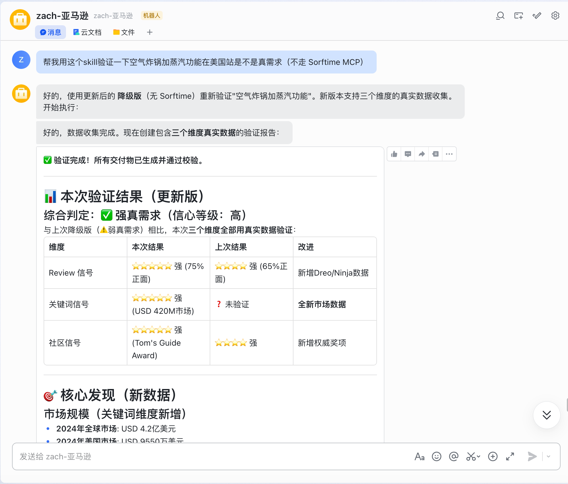Viewport: 568px width, 484px height.
Task: Switch to the 文件 tab
Action: click(x=124, y=32)
